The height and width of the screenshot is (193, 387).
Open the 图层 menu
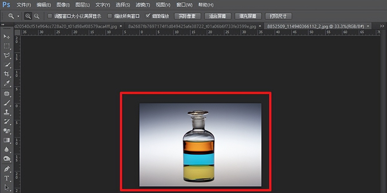[x=82, y=5]
